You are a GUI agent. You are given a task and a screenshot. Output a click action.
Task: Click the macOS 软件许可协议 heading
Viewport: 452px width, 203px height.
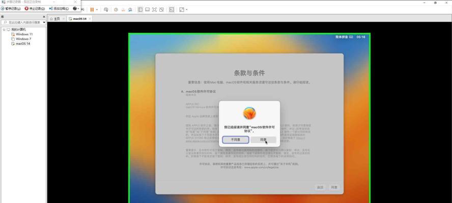[201, 91]
